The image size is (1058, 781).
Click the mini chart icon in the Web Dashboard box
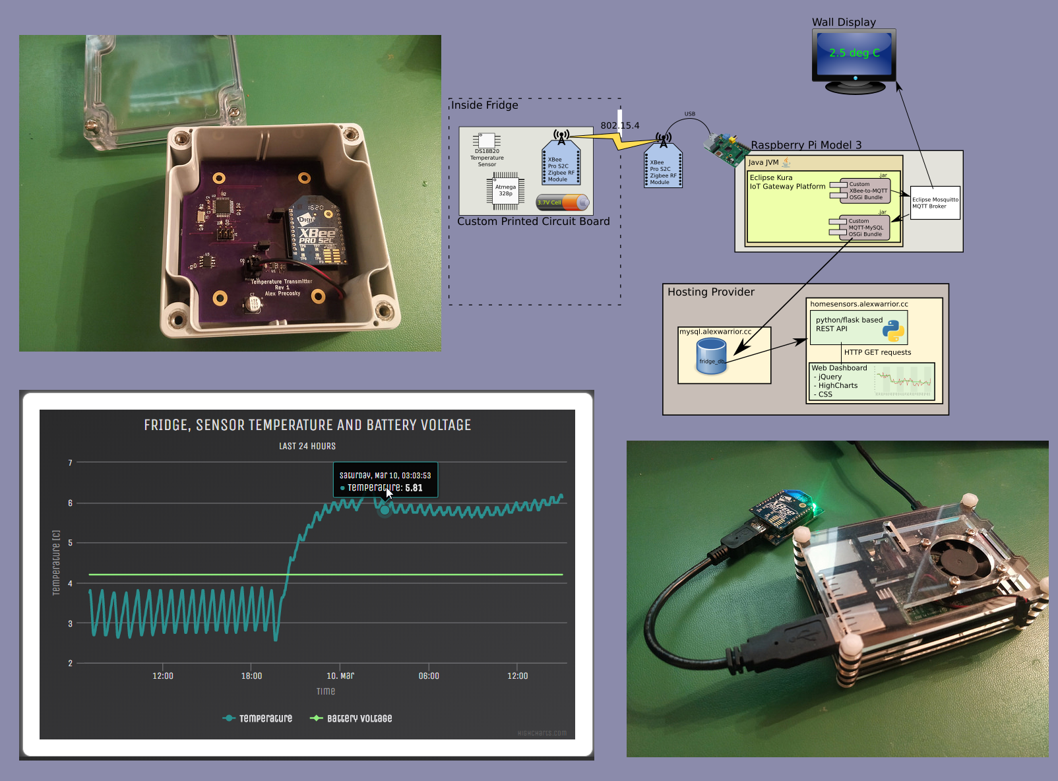click(x=905, y=381)
